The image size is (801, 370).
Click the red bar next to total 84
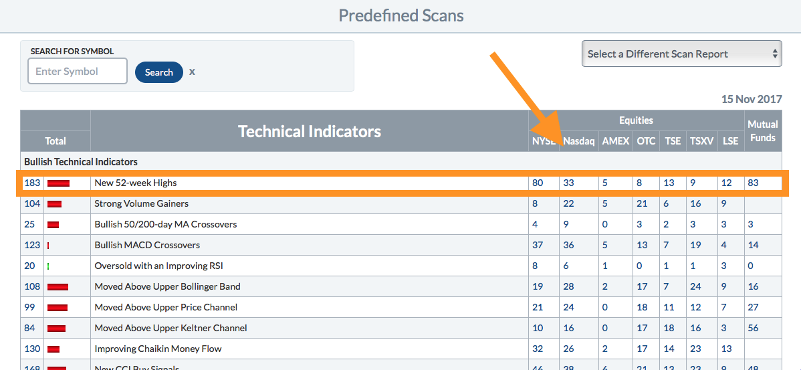point(56,329)
